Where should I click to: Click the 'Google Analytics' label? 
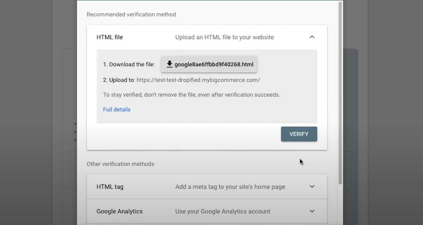(x=119, y=212)
